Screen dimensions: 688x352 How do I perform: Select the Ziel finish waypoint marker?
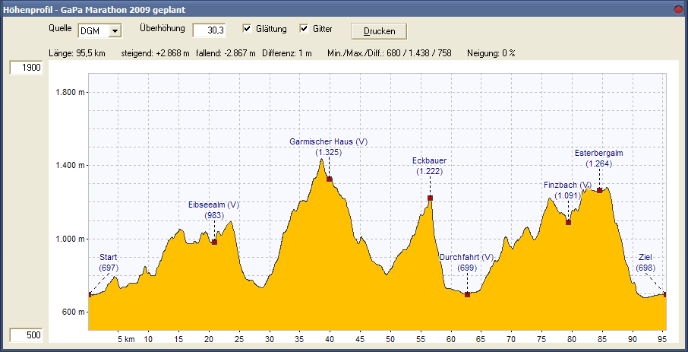[665, 294]
